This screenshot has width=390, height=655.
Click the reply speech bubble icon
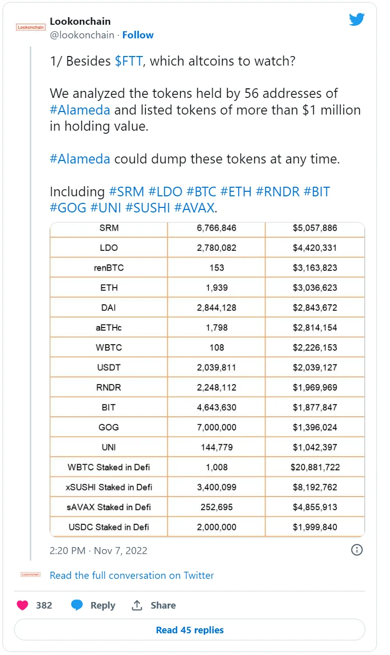pos(77,605)
